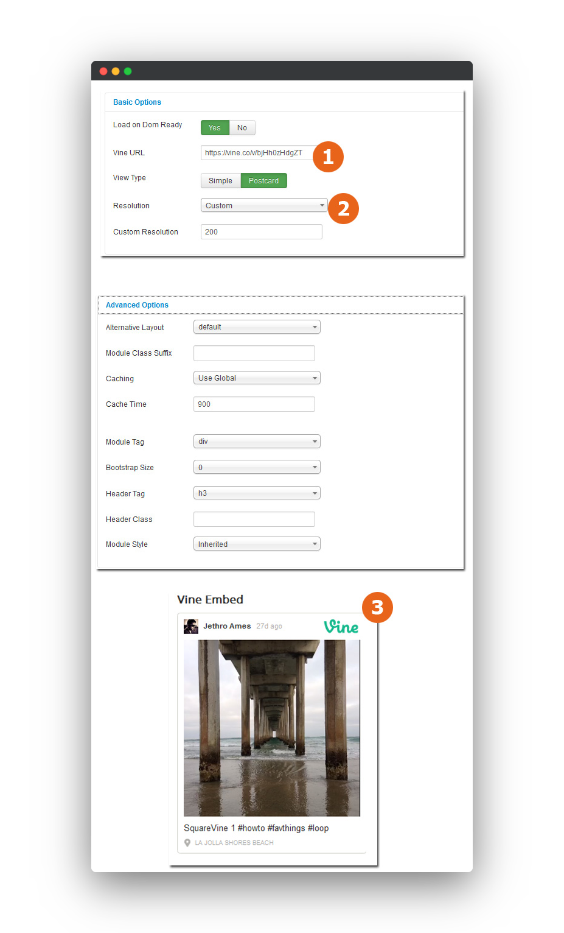This screenshot has height=933, width=564.
Task: Click the Module Style label
Action: tap(127, 544)
